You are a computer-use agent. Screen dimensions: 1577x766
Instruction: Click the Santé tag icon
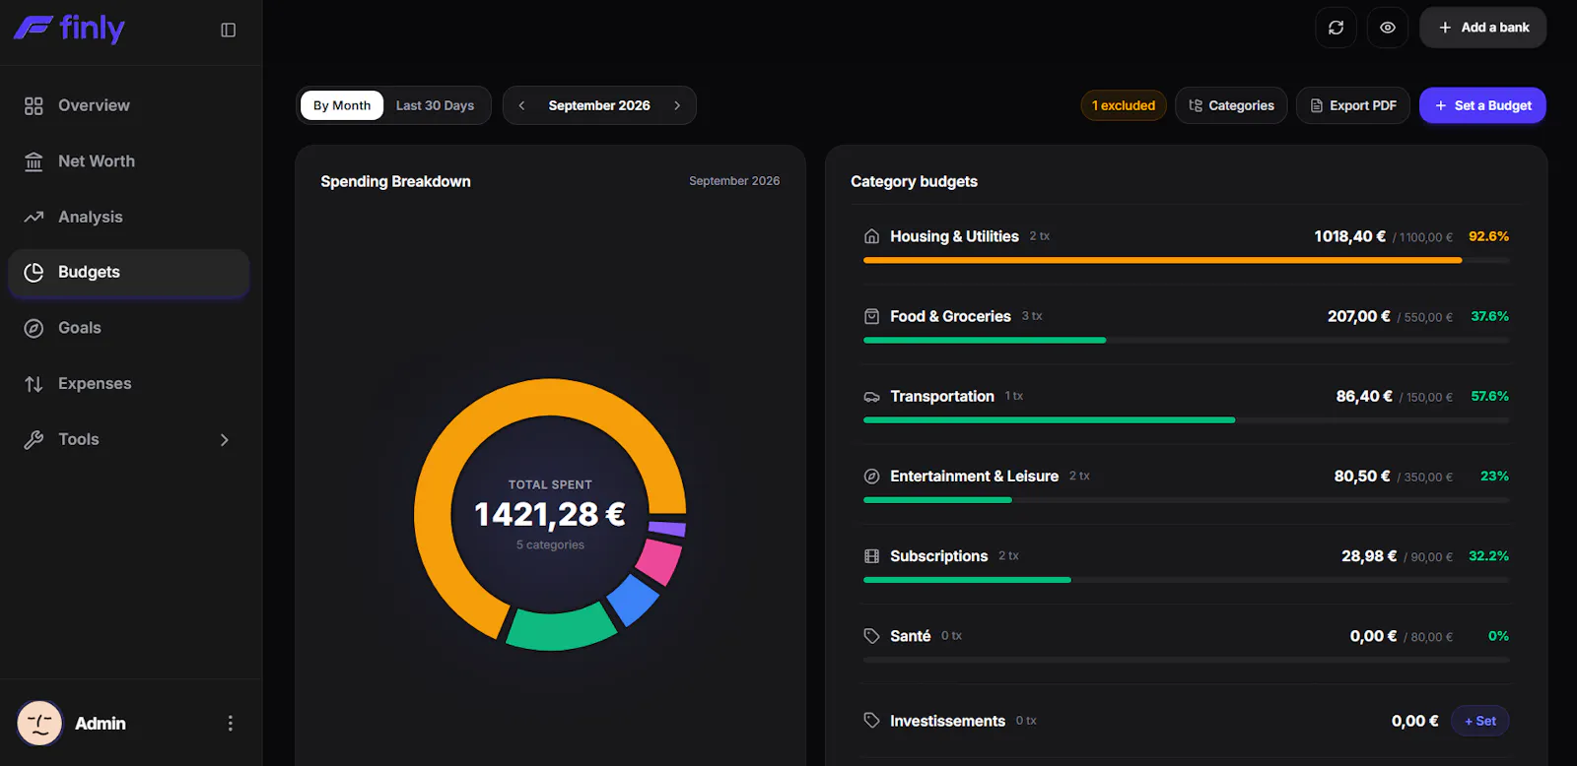pos(871,636)
